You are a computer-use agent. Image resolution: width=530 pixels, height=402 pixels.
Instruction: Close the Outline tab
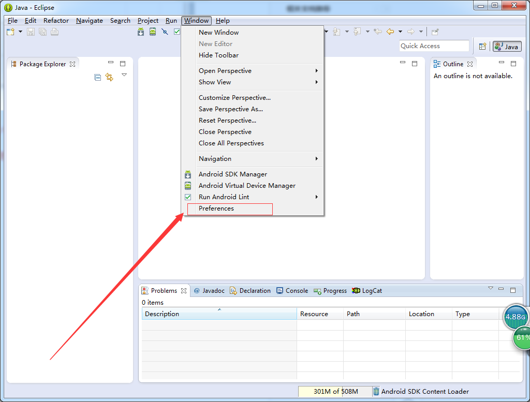point(470,64)
